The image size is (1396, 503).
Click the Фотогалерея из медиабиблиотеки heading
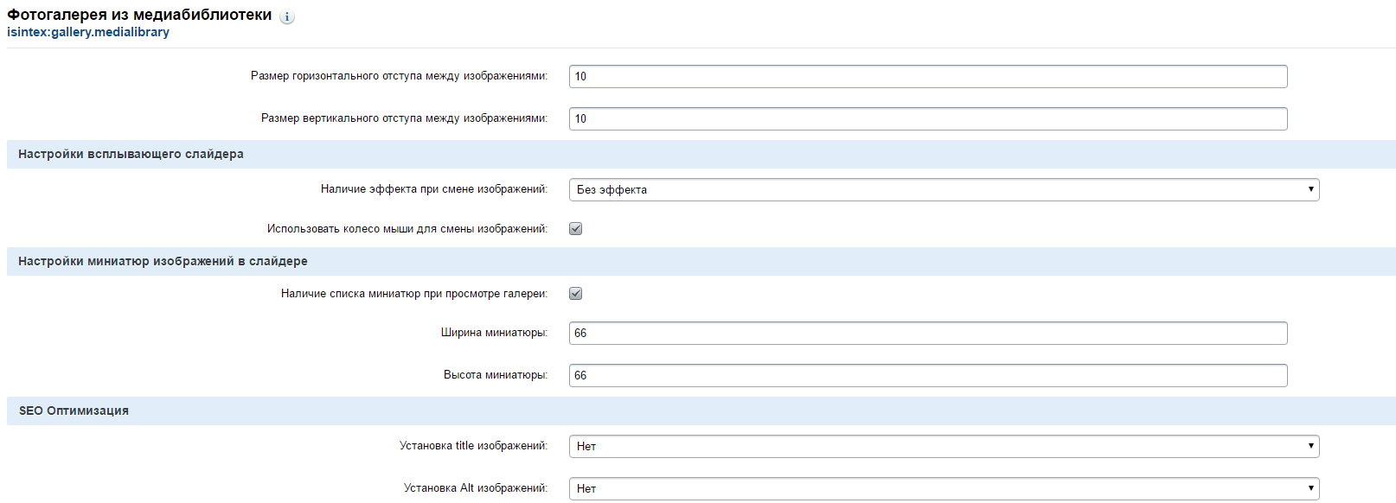point(139,15)
